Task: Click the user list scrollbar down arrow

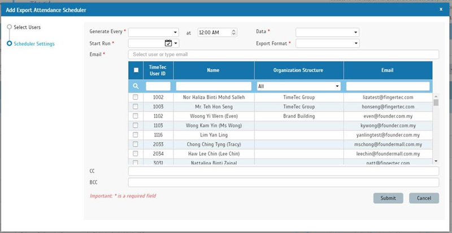Action: 436,161
